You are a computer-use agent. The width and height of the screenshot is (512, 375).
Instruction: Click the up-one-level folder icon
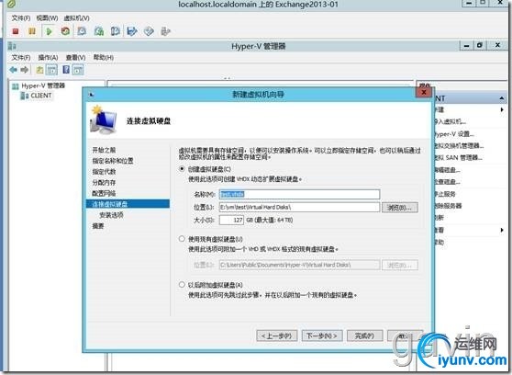point(39,70)
